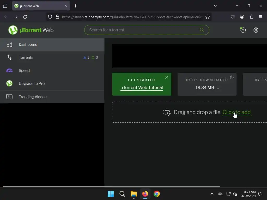Screen dimensions: 267x200
Task: Click the Speed gauge icon
Action: pyautogui.click(x=9, y=70)
